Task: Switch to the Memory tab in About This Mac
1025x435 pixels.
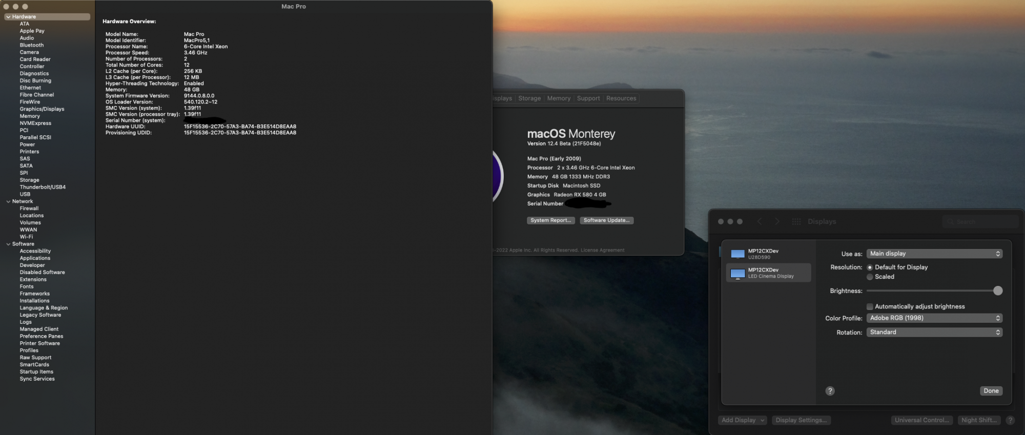Action: [559, 98]
